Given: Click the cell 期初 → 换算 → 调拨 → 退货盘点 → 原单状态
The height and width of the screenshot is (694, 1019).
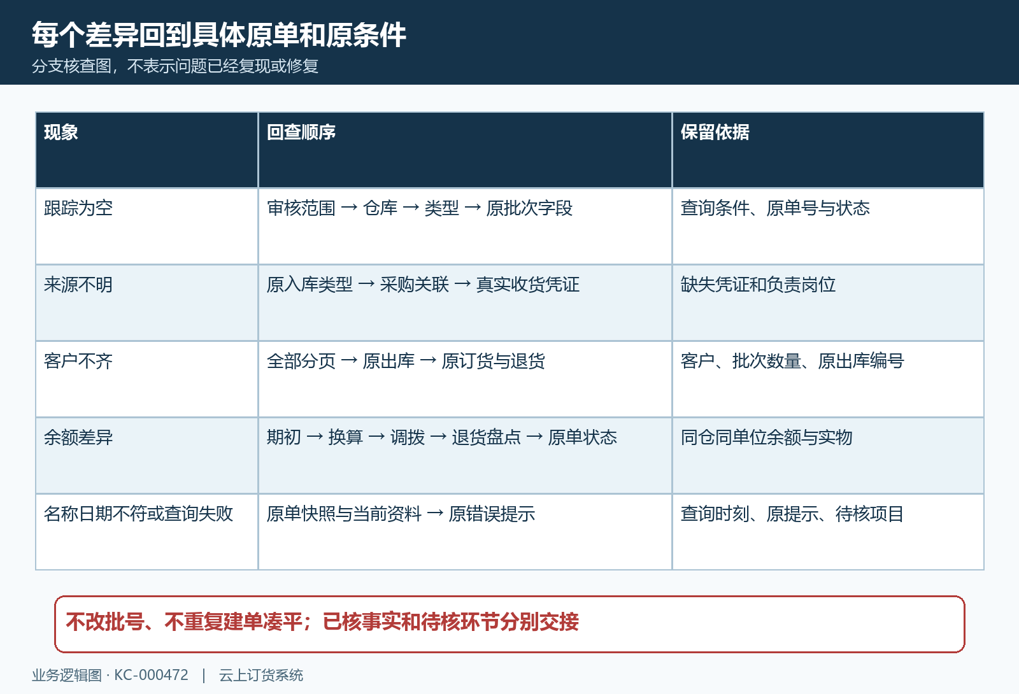Looking at the screenshot, I should (465, 456).
